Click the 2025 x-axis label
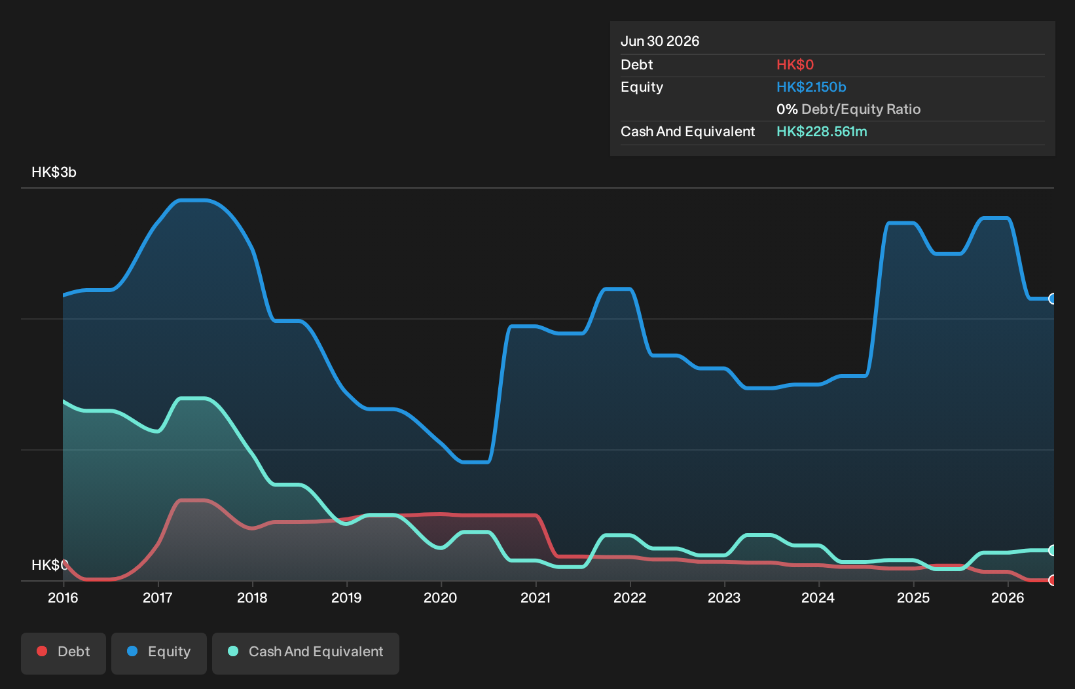Screen dimensions: 1075x689 tap(913, 597)
